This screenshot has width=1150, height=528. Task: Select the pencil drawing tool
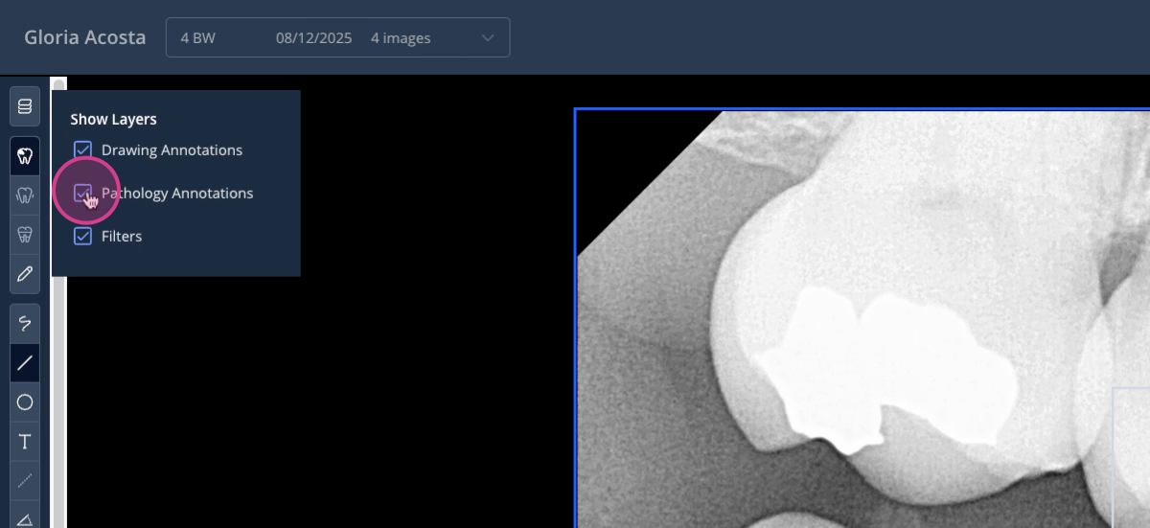click(25, 274)
